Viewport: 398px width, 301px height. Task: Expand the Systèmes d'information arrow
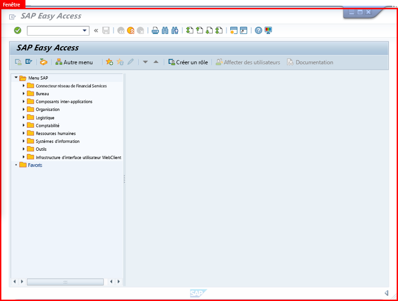[x=24, y=141]
